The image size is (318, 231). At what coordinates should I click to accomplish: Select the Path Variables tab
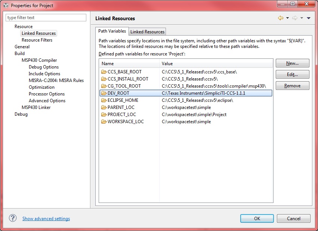[112, 31]
